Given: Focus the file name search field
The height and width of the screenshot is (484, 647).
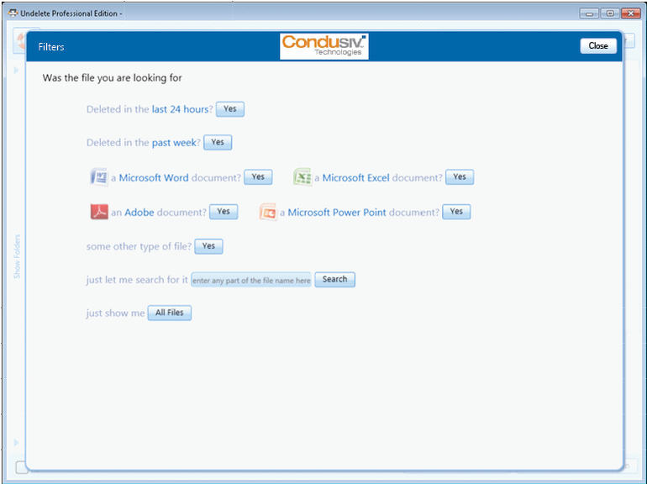Looking at the screenshot, I should [x=251, y=280].
